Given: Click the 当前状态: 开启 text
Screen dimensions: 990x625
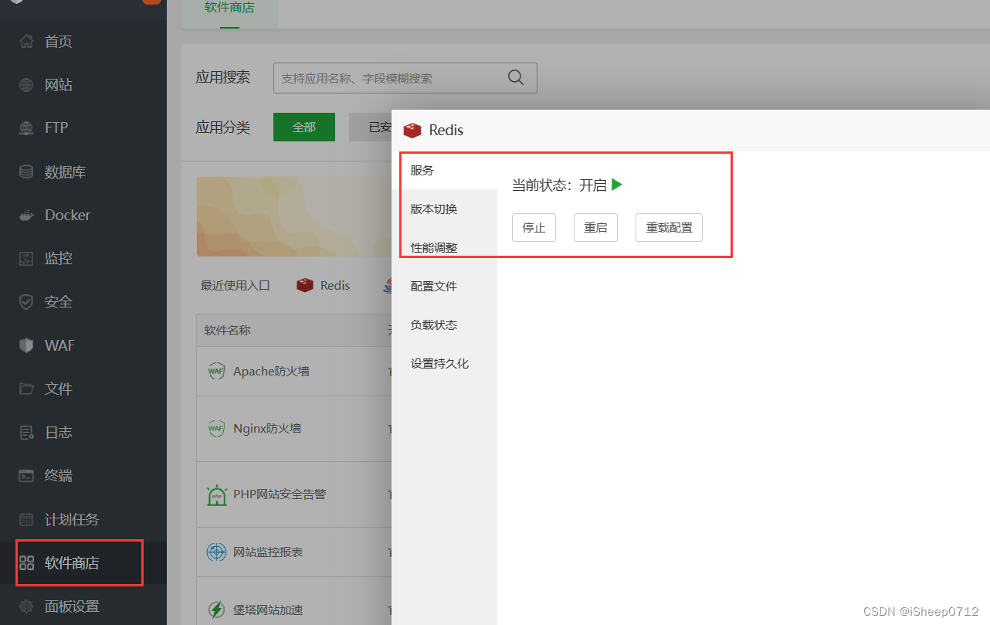Looking at the screenshot, I should coord(559,185).
